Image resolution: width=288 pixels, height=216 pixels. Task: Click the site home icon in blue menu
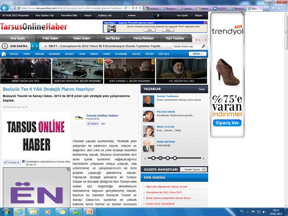click(4, 54)
